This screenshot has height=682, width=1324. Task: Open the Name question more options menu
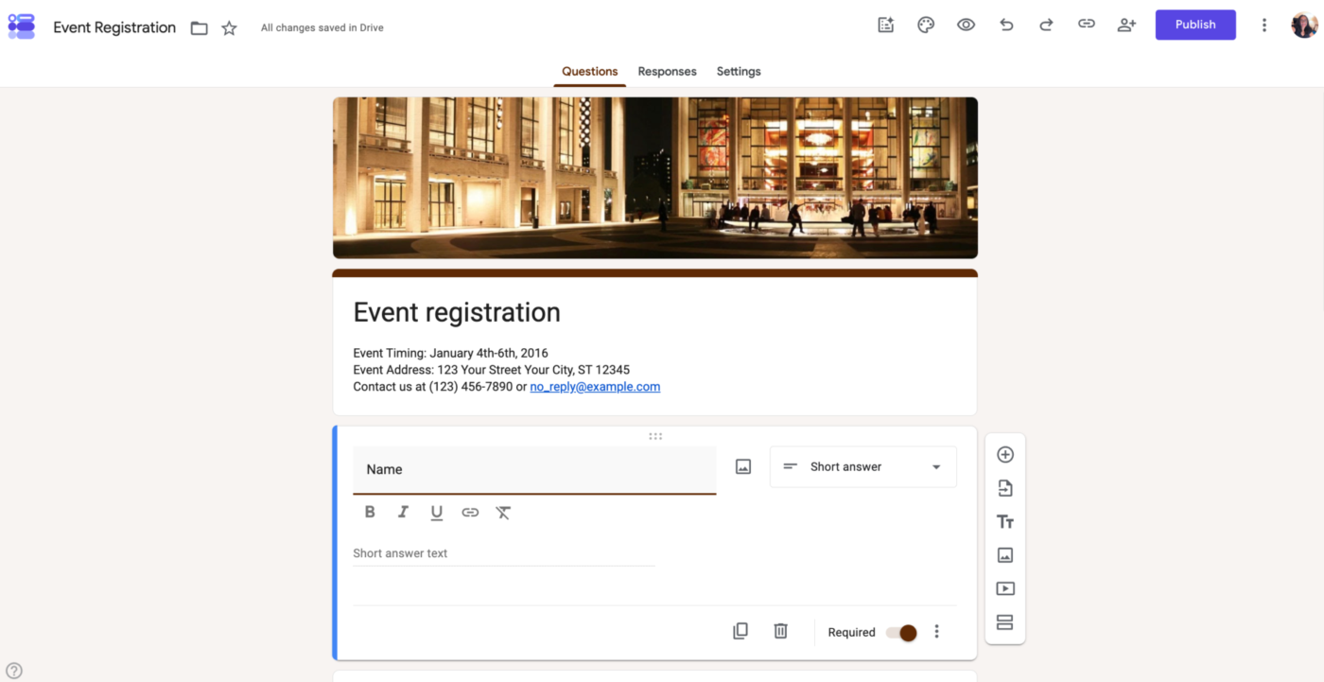(x=937, y=631)
